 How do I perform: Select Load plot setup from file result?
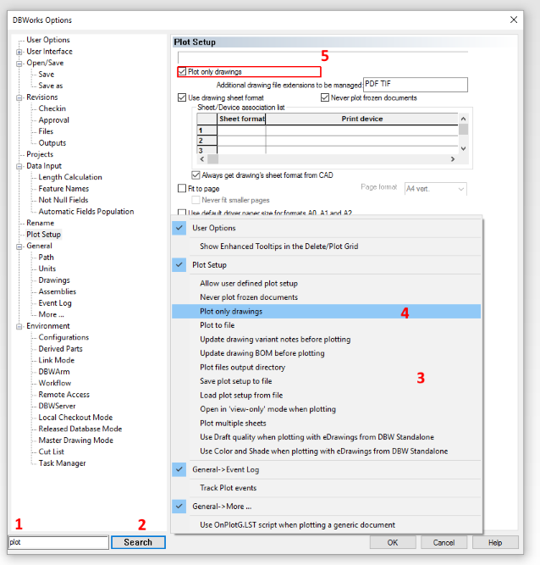(326, 396)
